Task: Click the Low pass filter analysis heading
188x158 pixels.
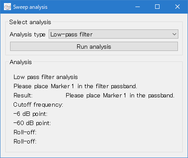Action: click(46, 77)
